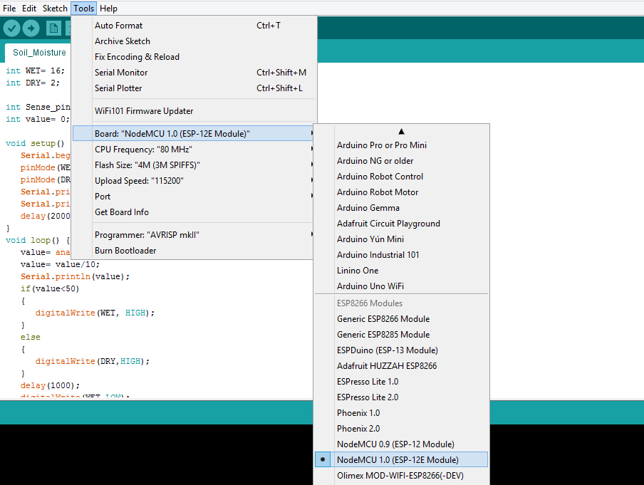This screenshot has width=644, height=485.
Task: Click the Upload arrow toolbar icon
Action: pyautogui.click(x=31, y=28)
